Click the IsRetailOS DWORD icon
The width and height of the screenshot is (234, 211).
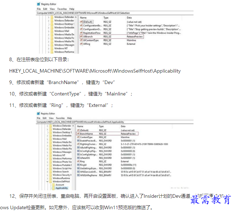[x=78, y=158]
